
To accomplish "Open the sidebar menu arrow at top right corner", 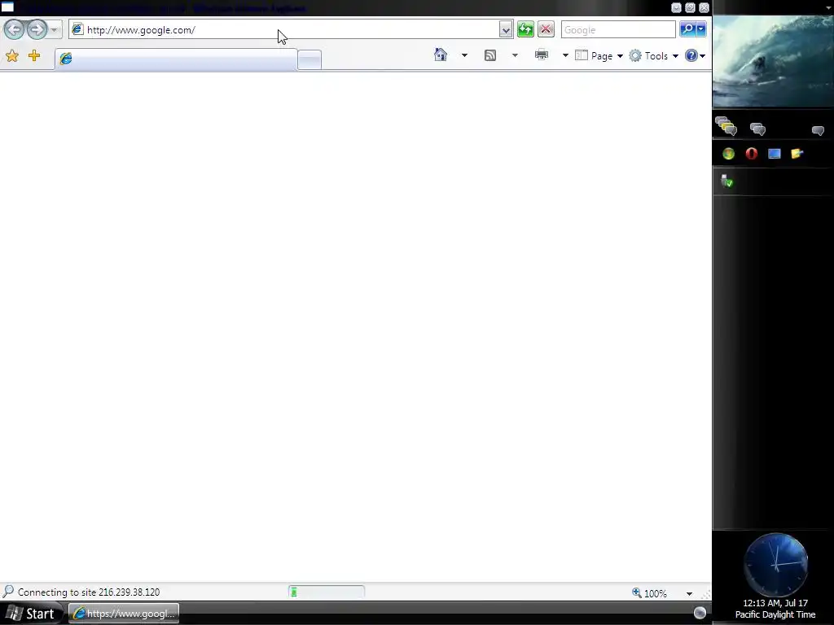I will [828, 7].
